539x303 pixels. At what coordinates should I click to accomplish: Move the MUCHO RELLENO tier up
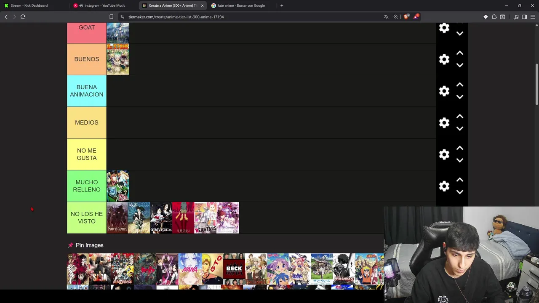pyautogui.click(x=460, y=180)
